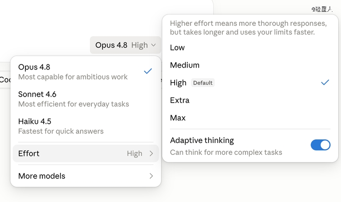Select Medium effort level
Viewport: 341px width, 202px height.
coord(250,65)
